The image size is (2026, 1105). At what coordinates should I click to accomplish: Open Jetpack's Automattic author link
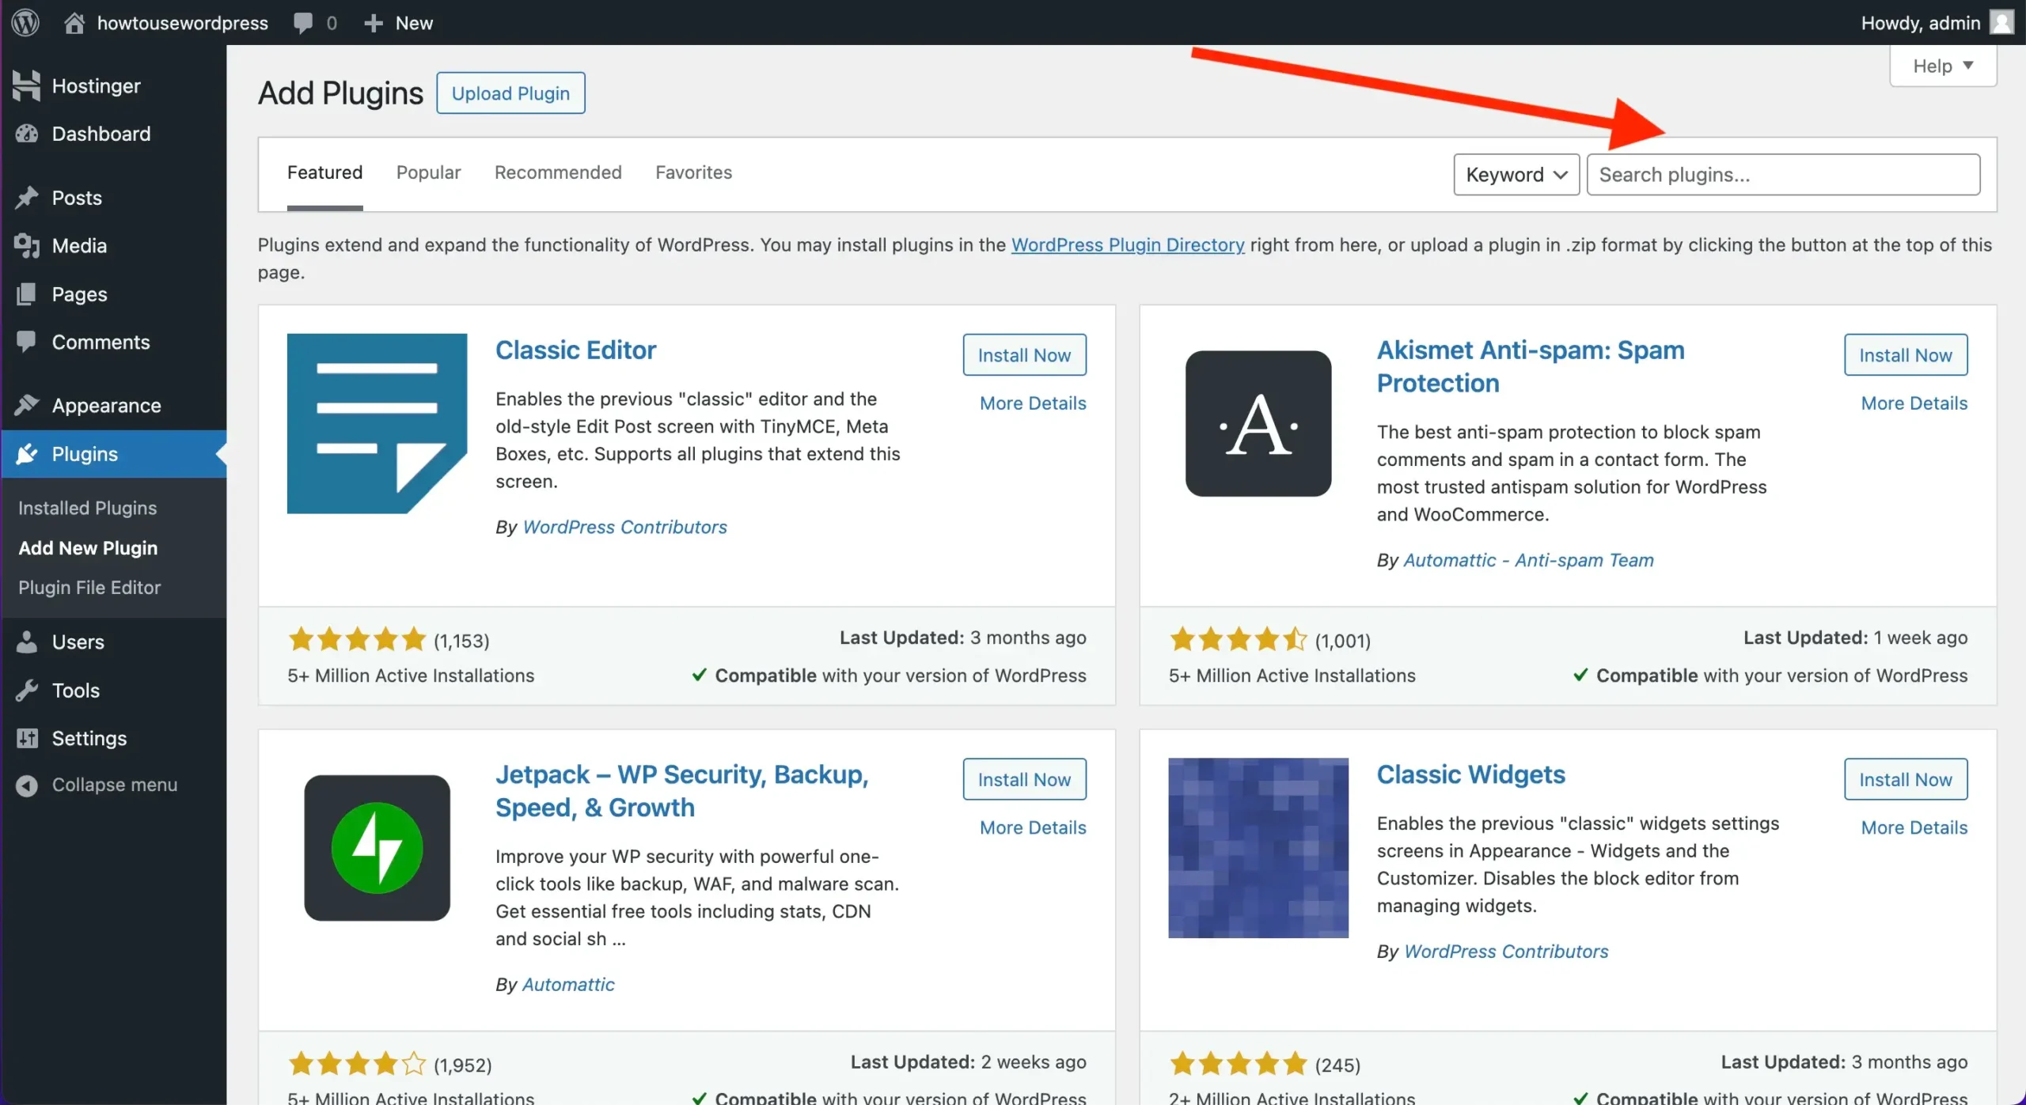tap(567, 984)
